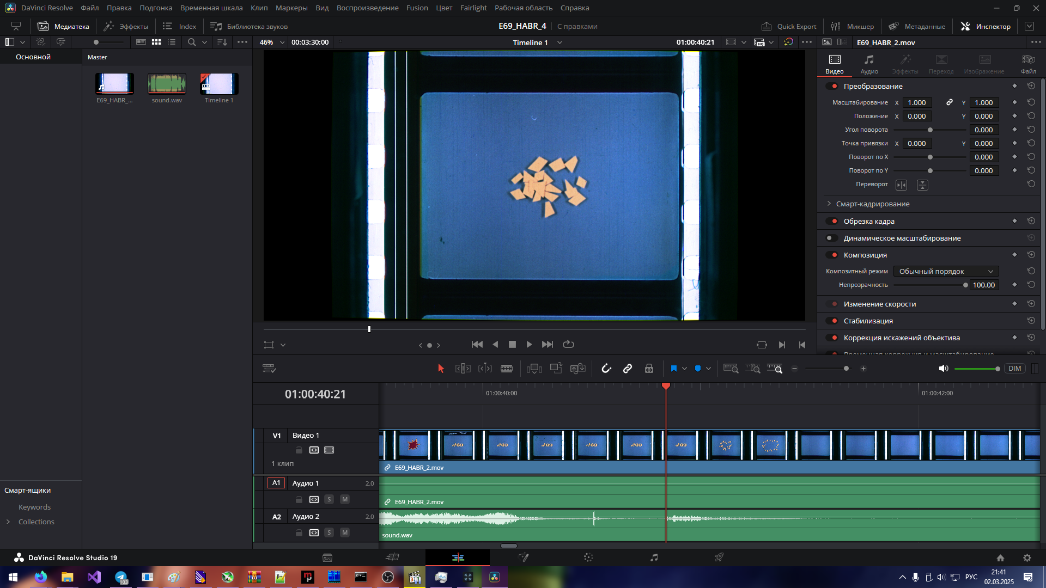Mute the Аудио 1 track

[345, 499]
